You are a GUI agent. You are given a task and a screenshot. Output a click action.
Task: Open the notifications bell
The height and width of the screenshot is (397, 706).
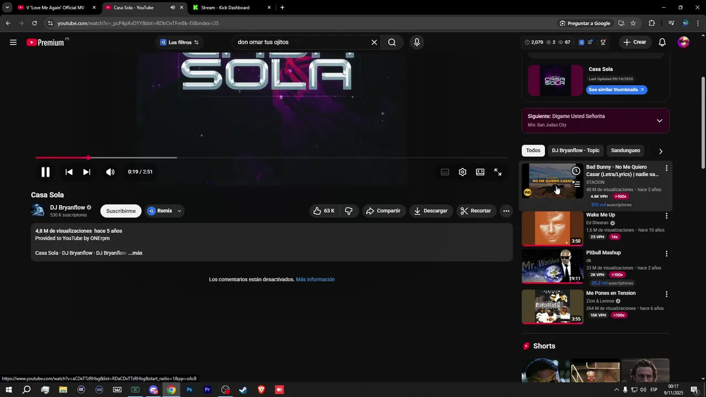tap(662, 42)
